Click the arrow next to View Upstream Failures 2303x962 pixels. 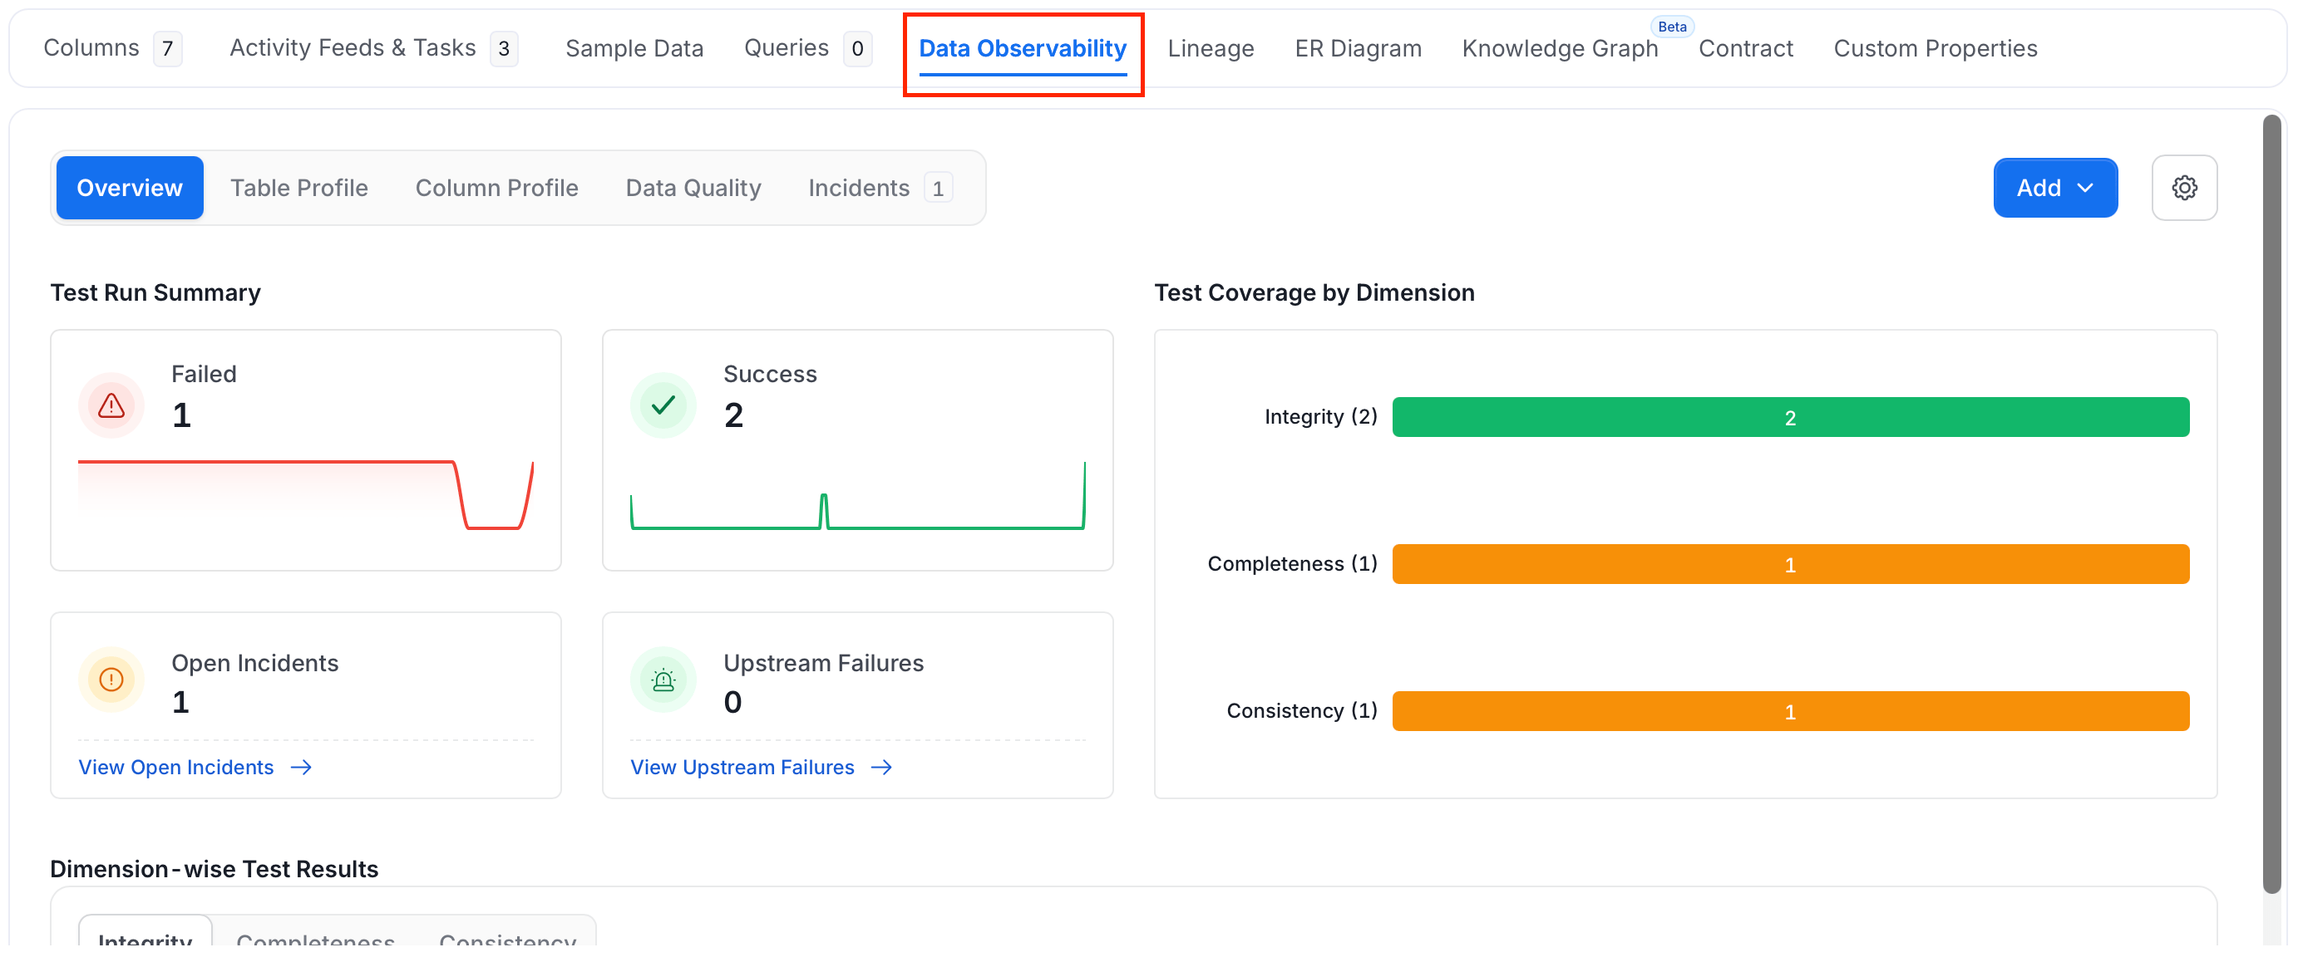tap(881, 768)
